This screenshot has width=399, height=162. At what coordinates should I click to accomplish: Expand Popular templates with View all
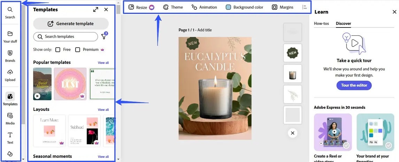[x=103, y=63]
